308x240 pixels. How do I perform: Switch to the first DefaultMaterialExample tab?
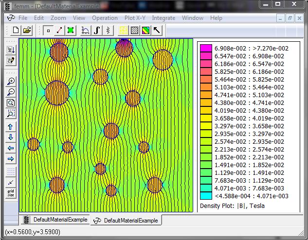tap(55, 220)
